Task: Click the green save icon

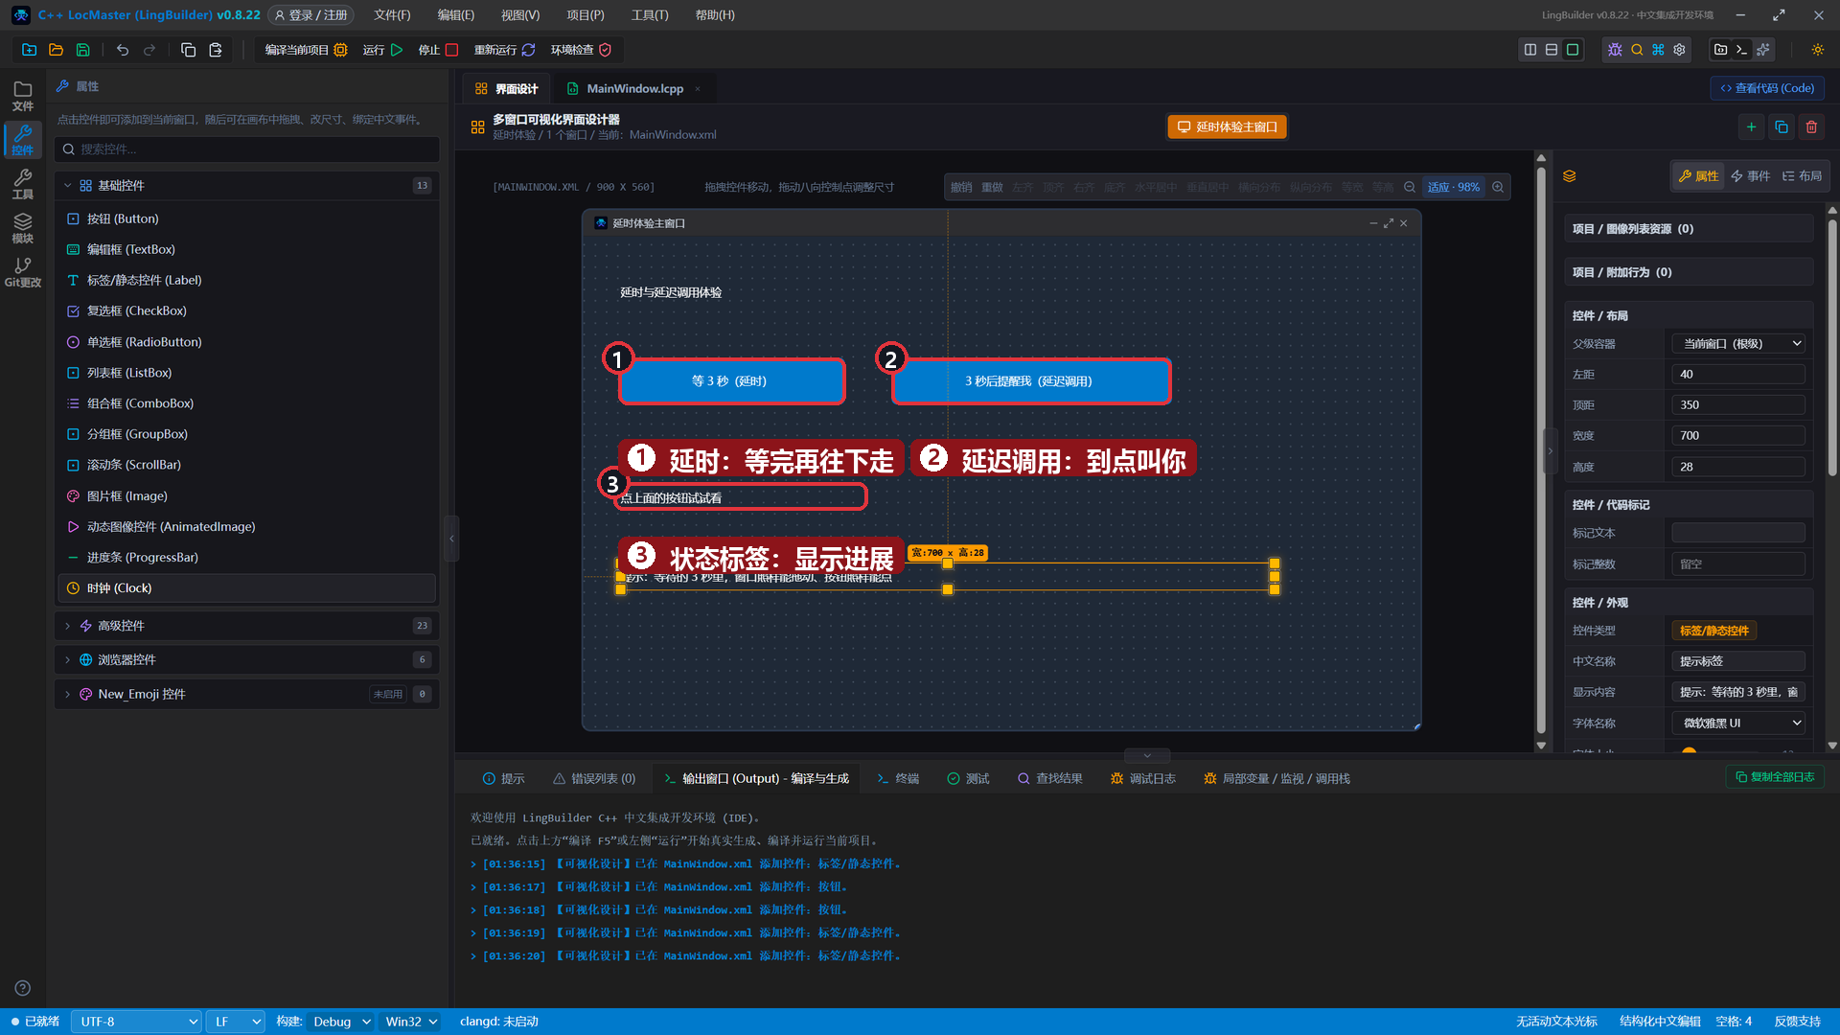Action: (82, 50)
